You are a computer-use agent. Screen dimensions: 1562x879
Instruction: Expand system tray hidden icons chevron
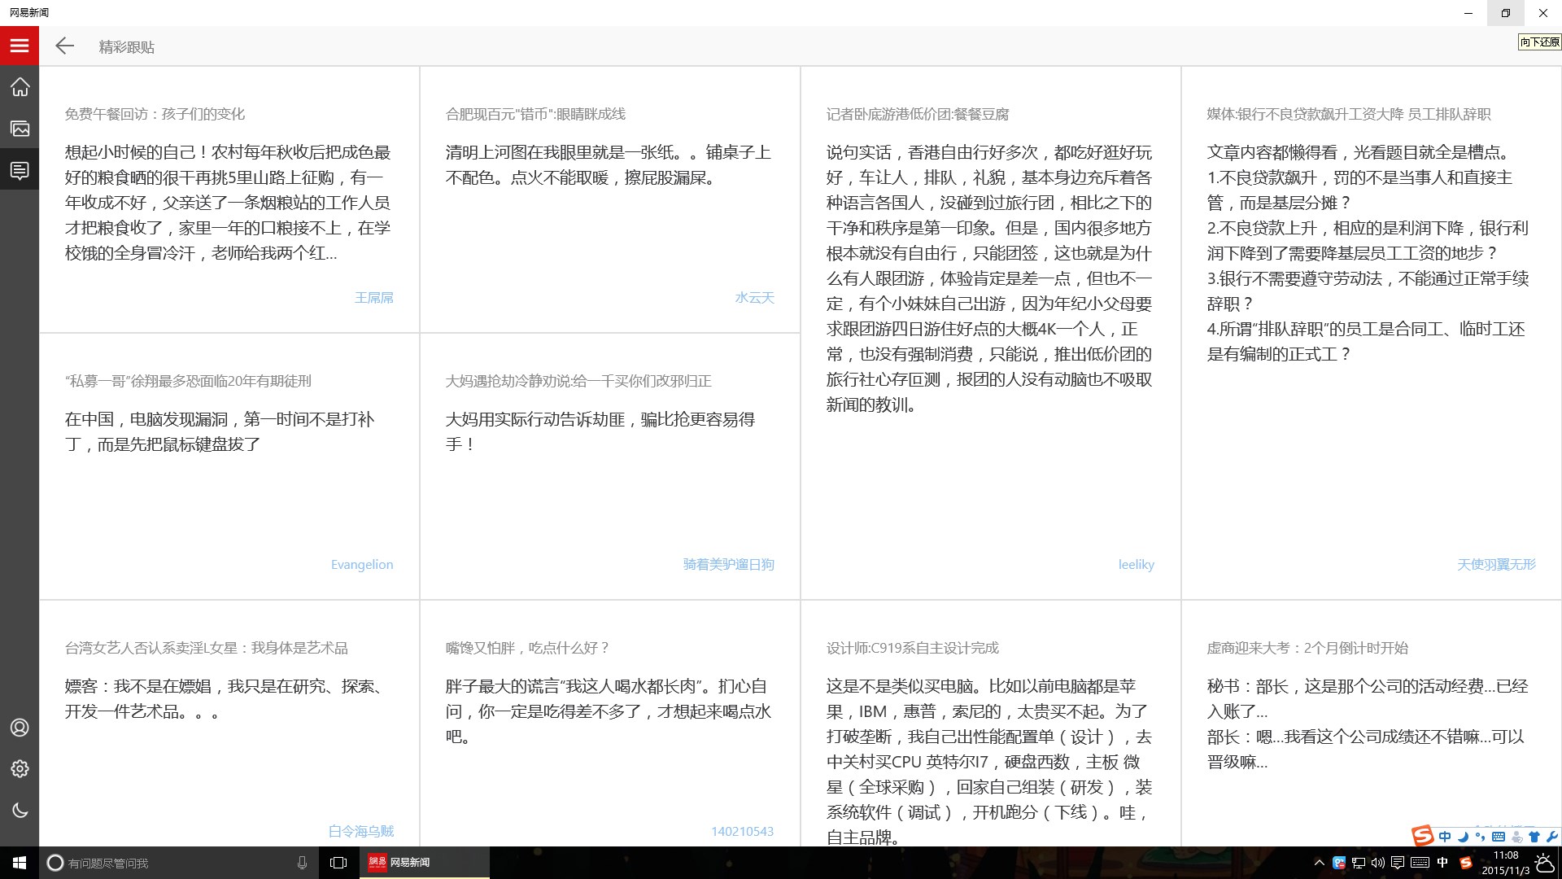click(1319, 863)
